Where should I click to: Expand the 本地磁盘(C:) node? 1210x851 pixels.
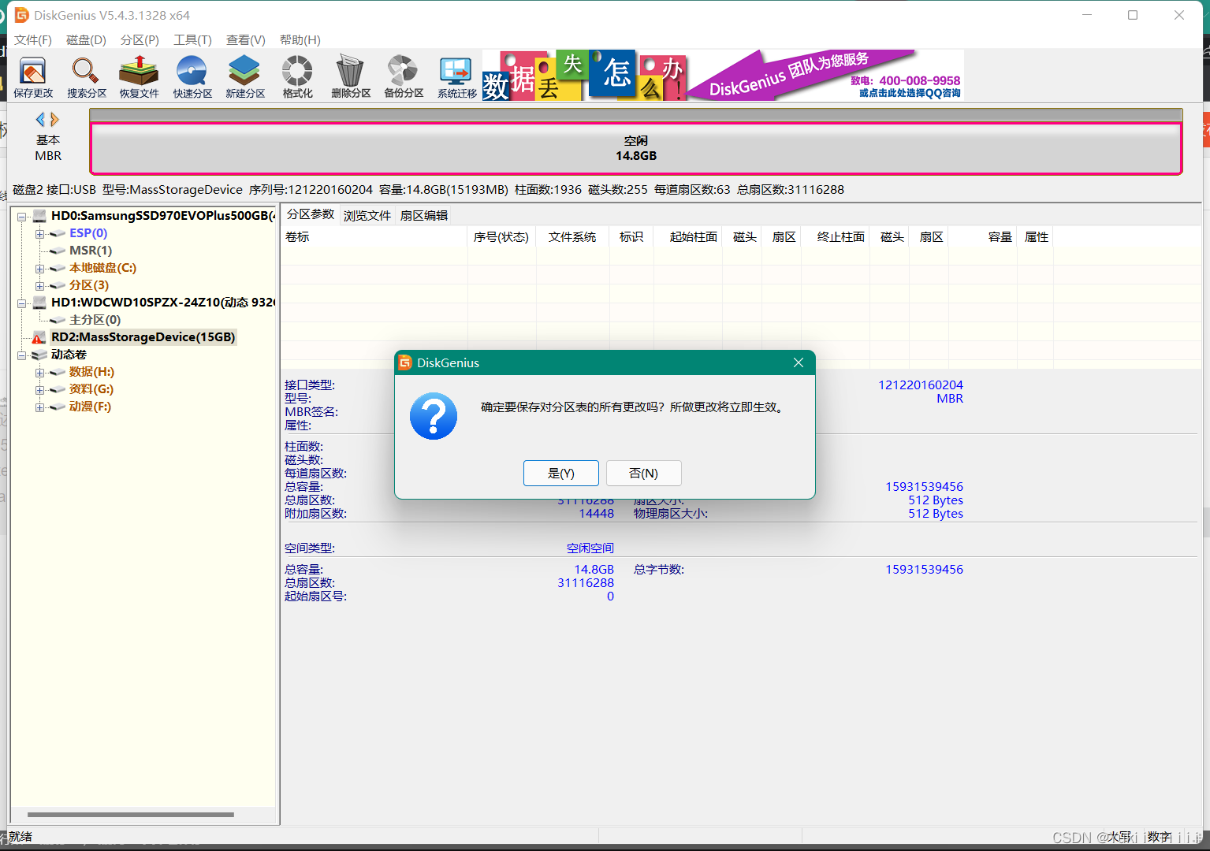tap(39, 269)
